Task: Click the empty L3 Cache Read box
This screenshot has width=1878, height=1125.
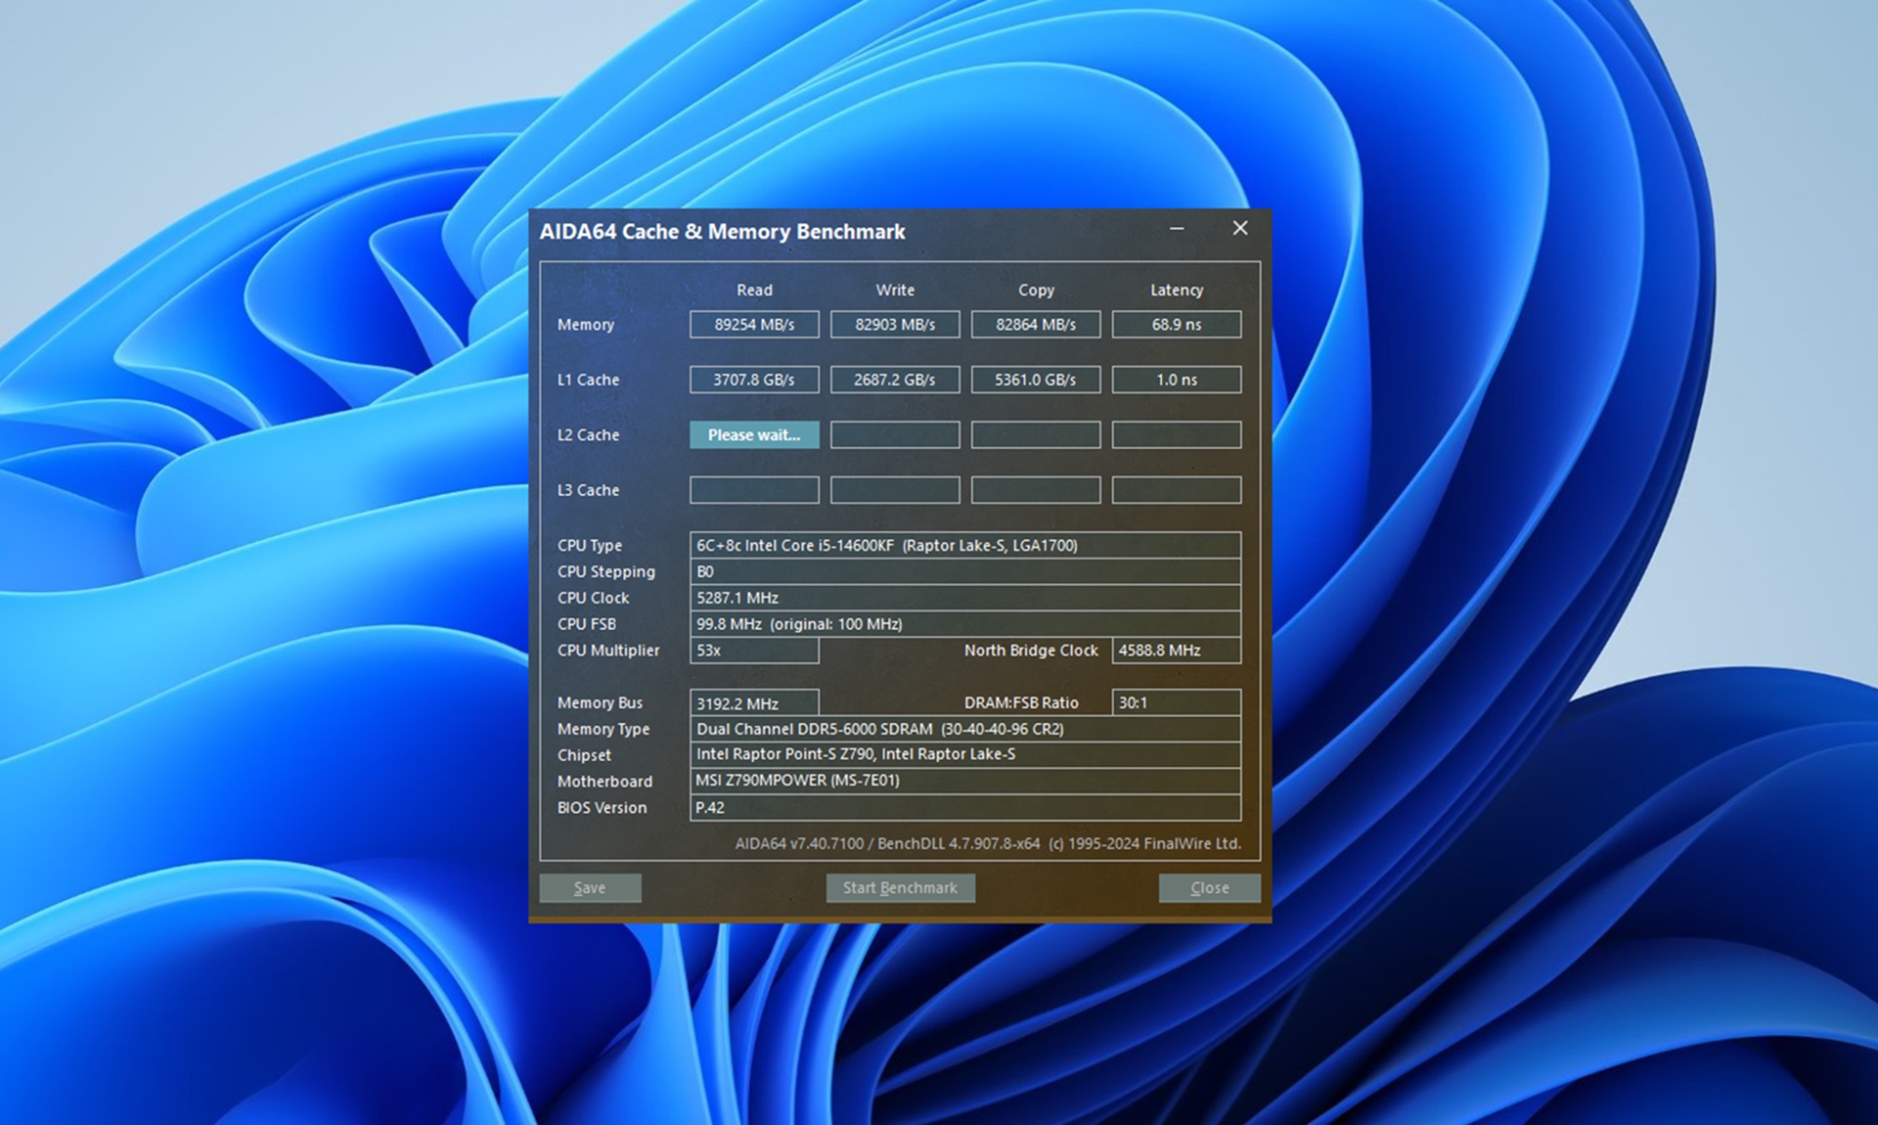Action: point(753,490)
